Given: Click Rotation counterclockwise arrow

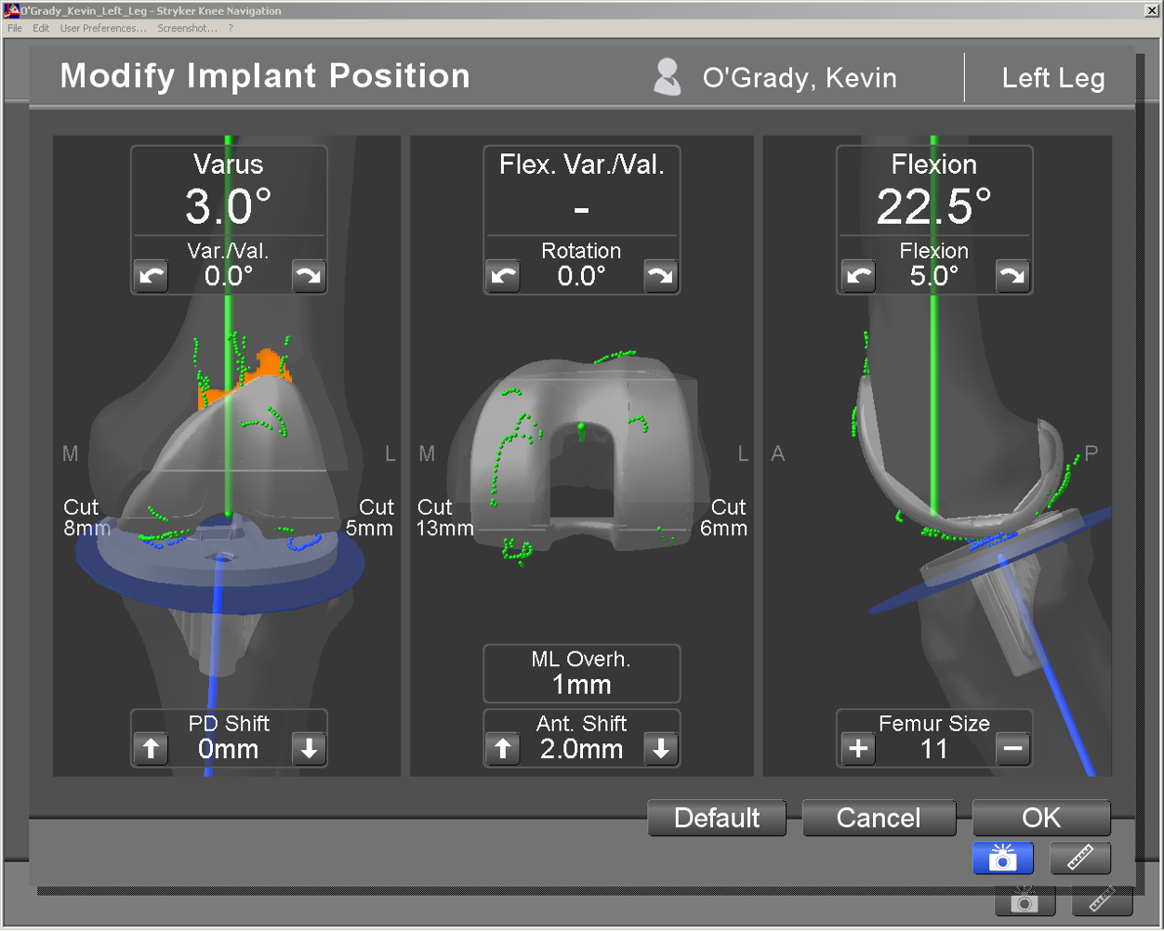Looking at the screenshot, I should (x=503, y=276).
